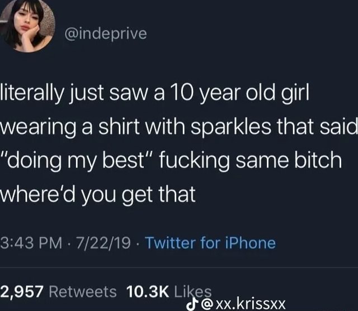Open the @indeprive profile handle

tap(106, 34)
